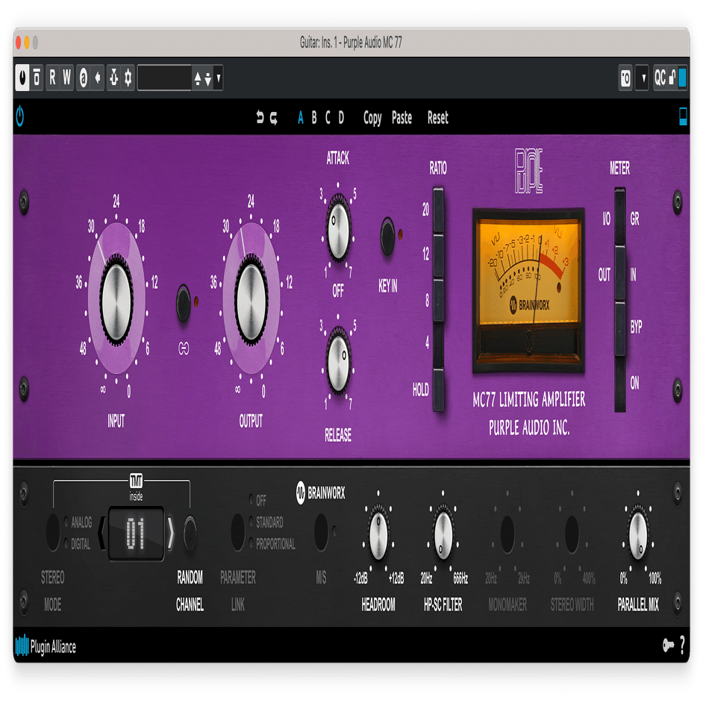Viewport: 703px width, 703px height.
Task: Click the PARALLEL MIX knob
Action: click(x=637, y=532)
